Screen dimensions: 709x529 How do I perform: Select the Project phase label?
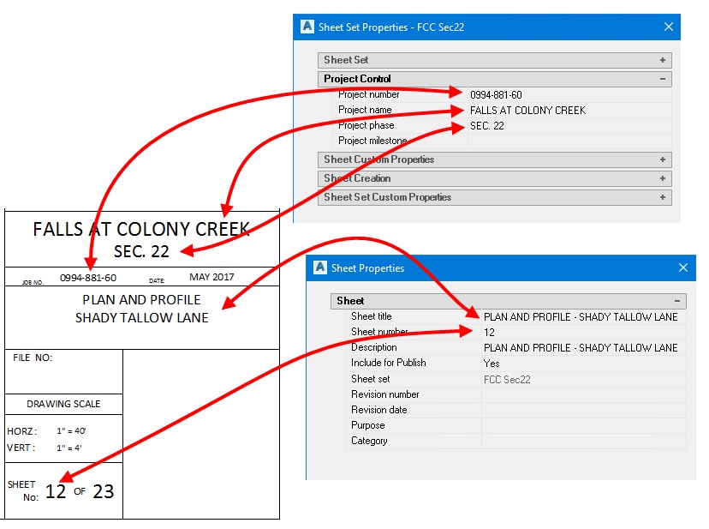point(366,125)
